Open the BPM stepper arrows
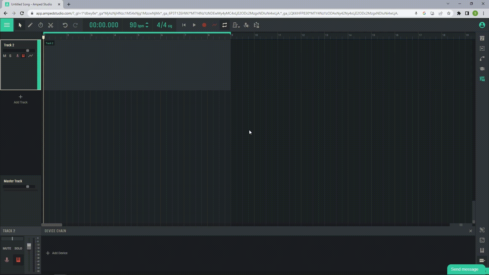 pos(147,25)
